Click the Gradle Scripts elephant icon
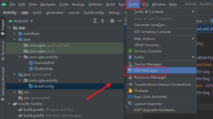The height and width of the screenshot is (119, 213). (x=15, y=104)
